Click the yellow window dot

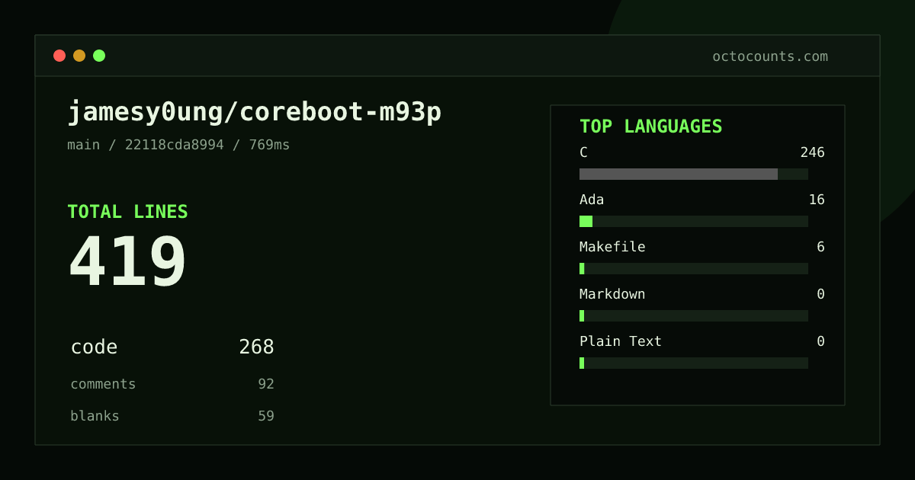[x=79, y=56]
